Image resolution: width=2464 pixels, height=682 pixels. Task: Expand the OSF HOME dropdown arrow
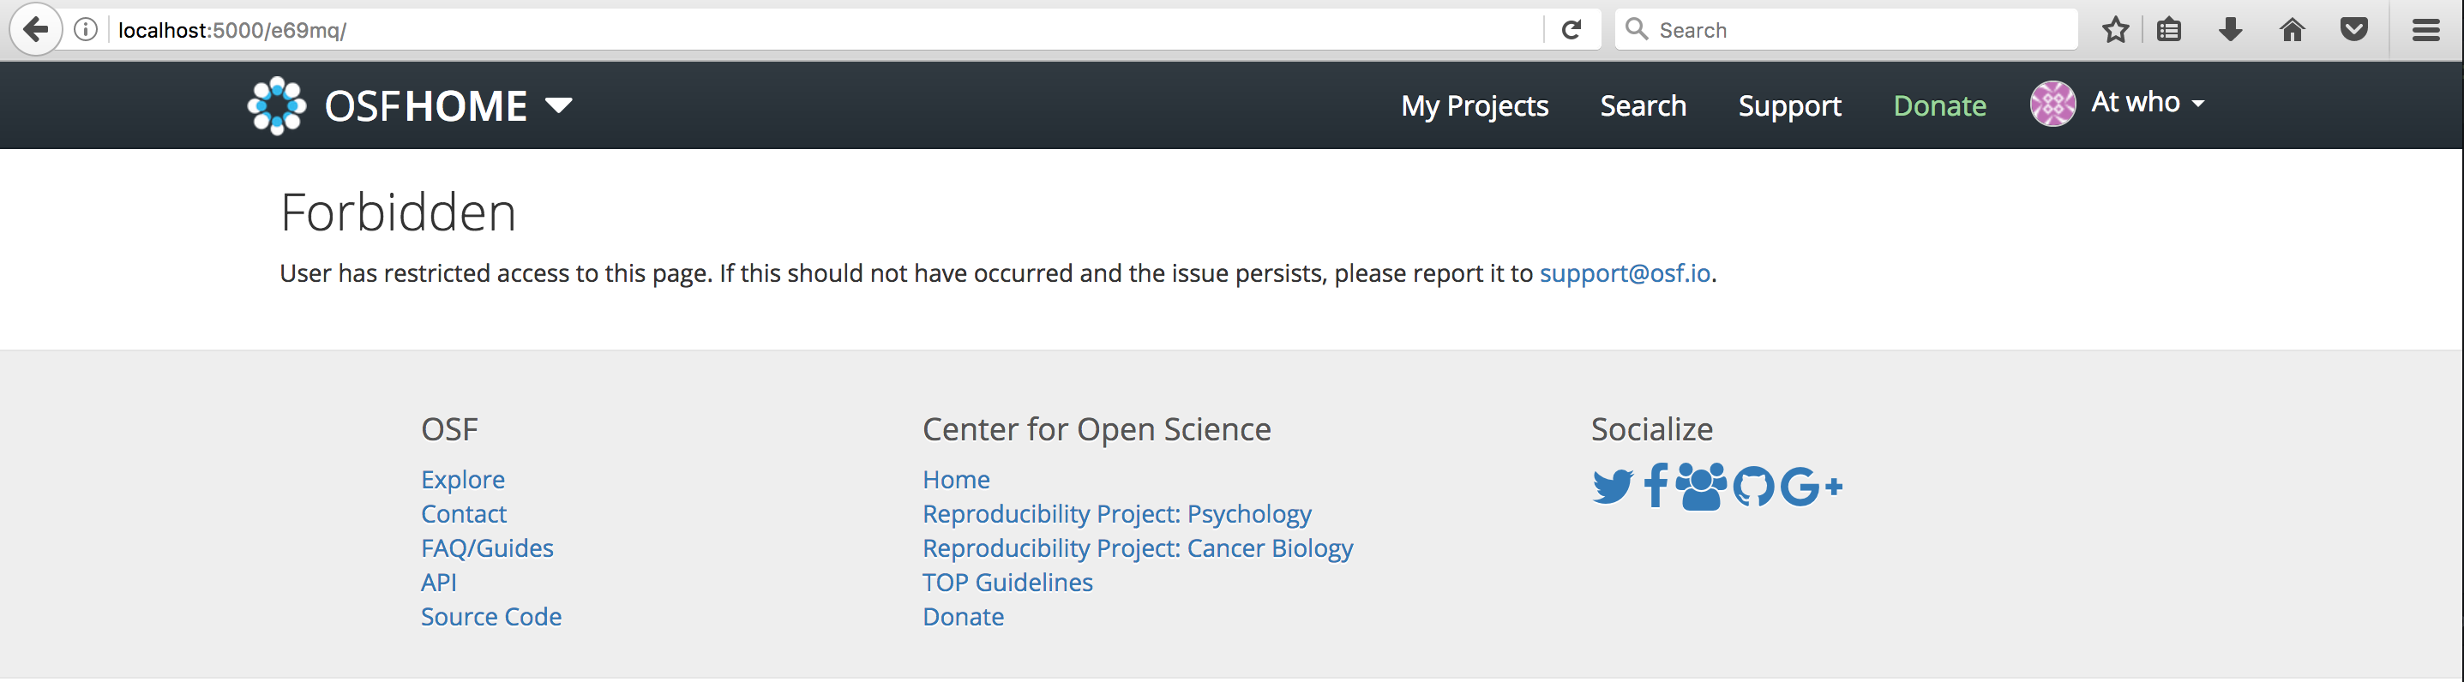coord(559,105)
